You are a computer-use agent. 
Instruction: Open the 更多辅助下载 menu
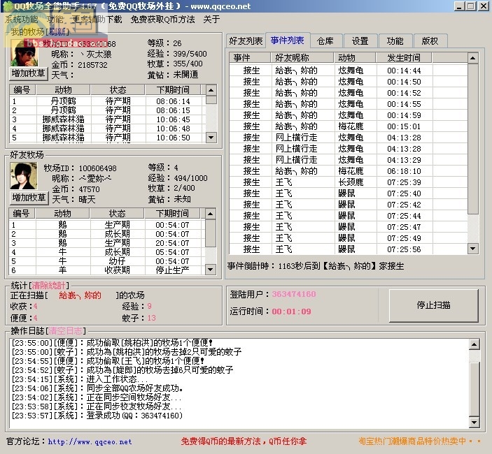(x=97, y=20)
